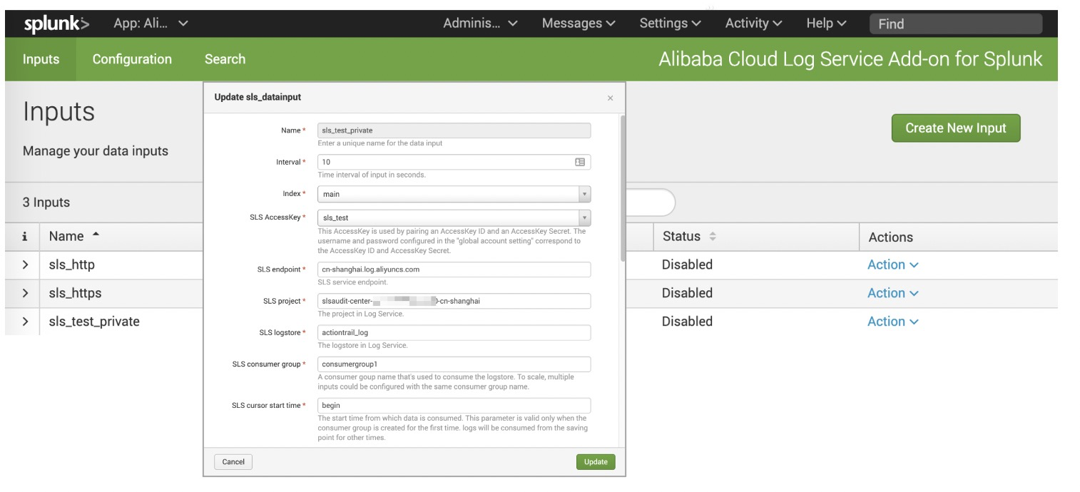Image resolution: width=1080 pixels, height=492 pixels.
Task: Switch to the Inputs tab
Action: click(x=41, y=59)
